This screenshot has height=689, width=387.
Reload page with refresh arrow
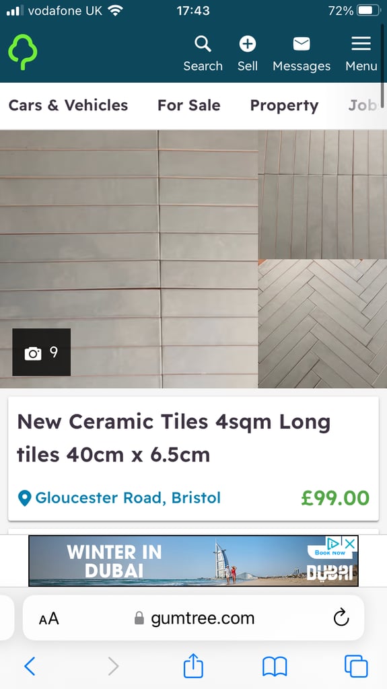(341, 618)
